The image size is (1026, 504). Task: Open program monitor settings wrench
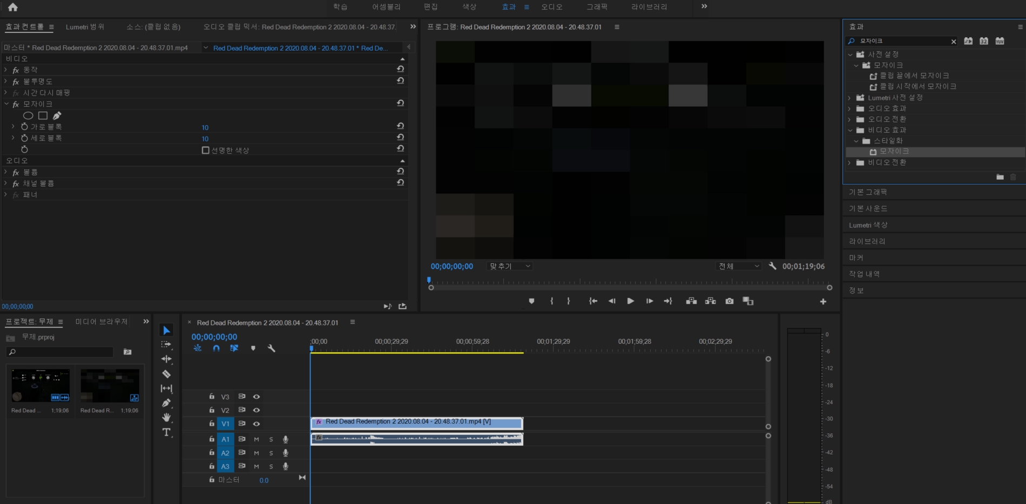point(773,266)
